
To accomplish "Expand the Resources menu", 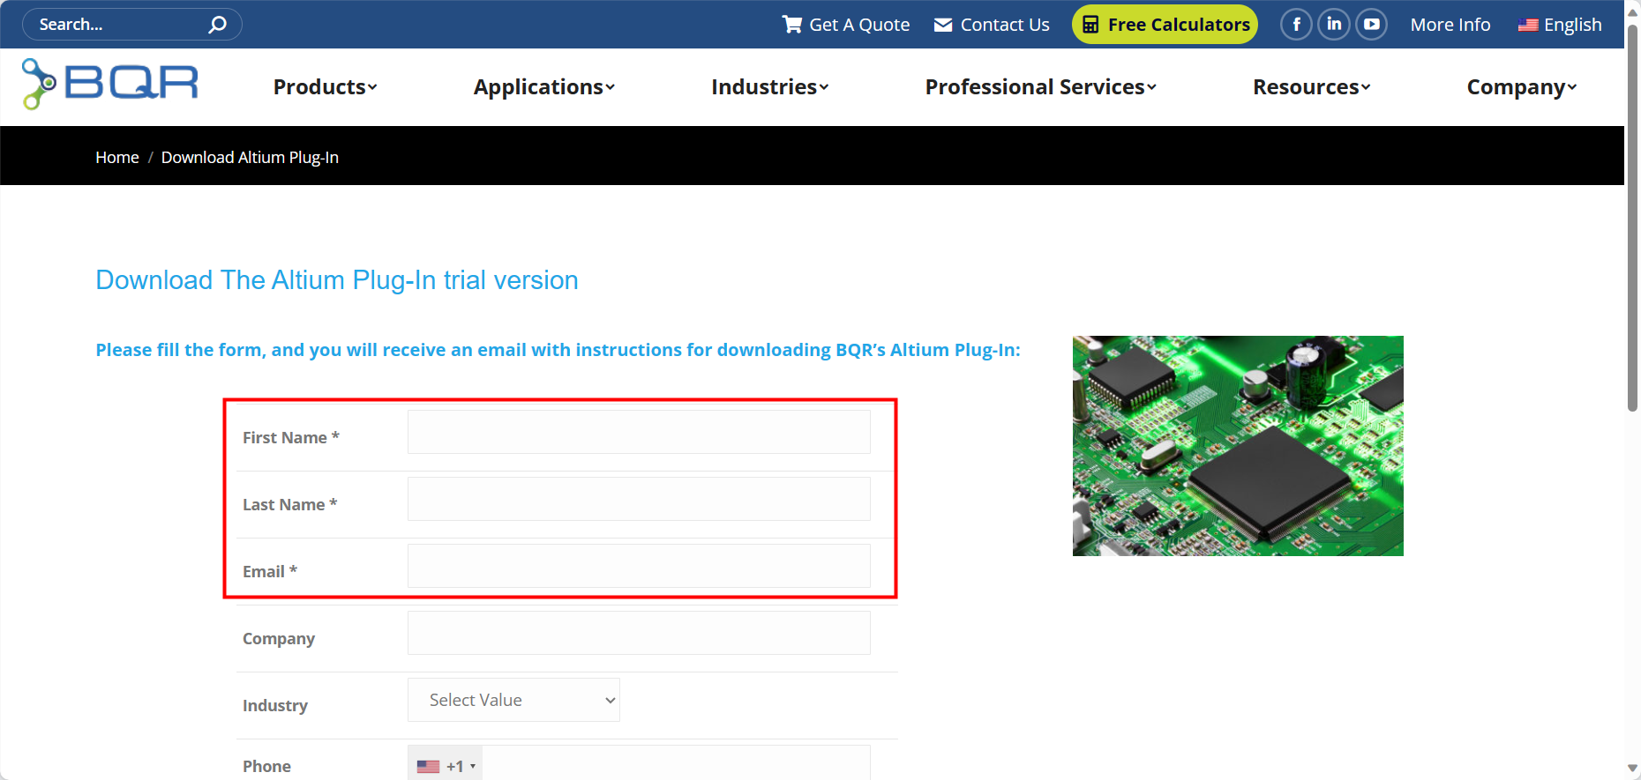I will [1311, 87].
